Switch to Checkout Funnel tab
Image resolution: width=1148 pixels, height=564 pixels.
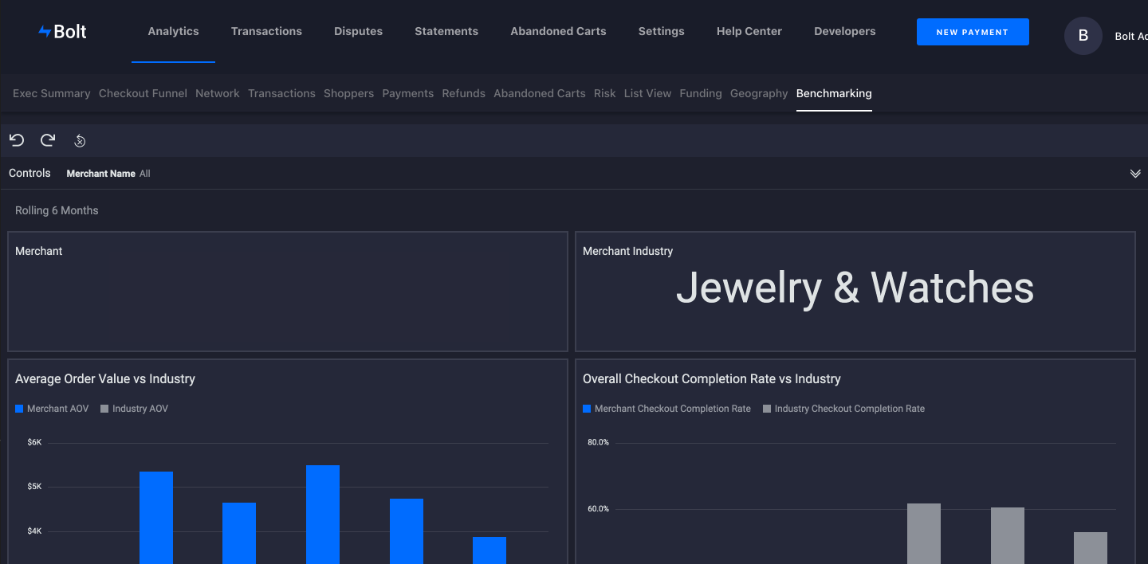pyautogui.click(x=143, y=93)
